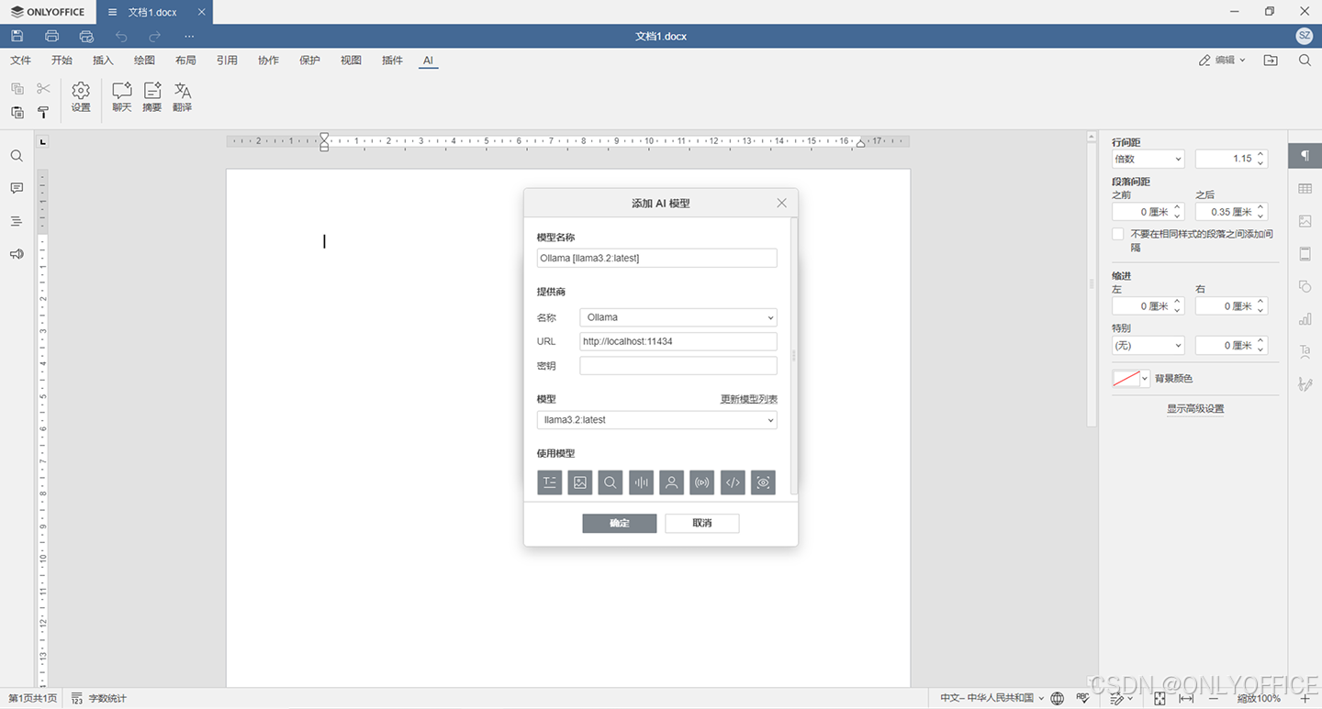Open the chart settings icon in right sidebar

(1305, 319)
